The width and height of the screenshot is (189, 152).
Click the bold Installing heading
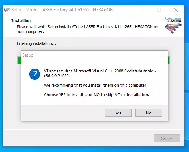[21, 21]
